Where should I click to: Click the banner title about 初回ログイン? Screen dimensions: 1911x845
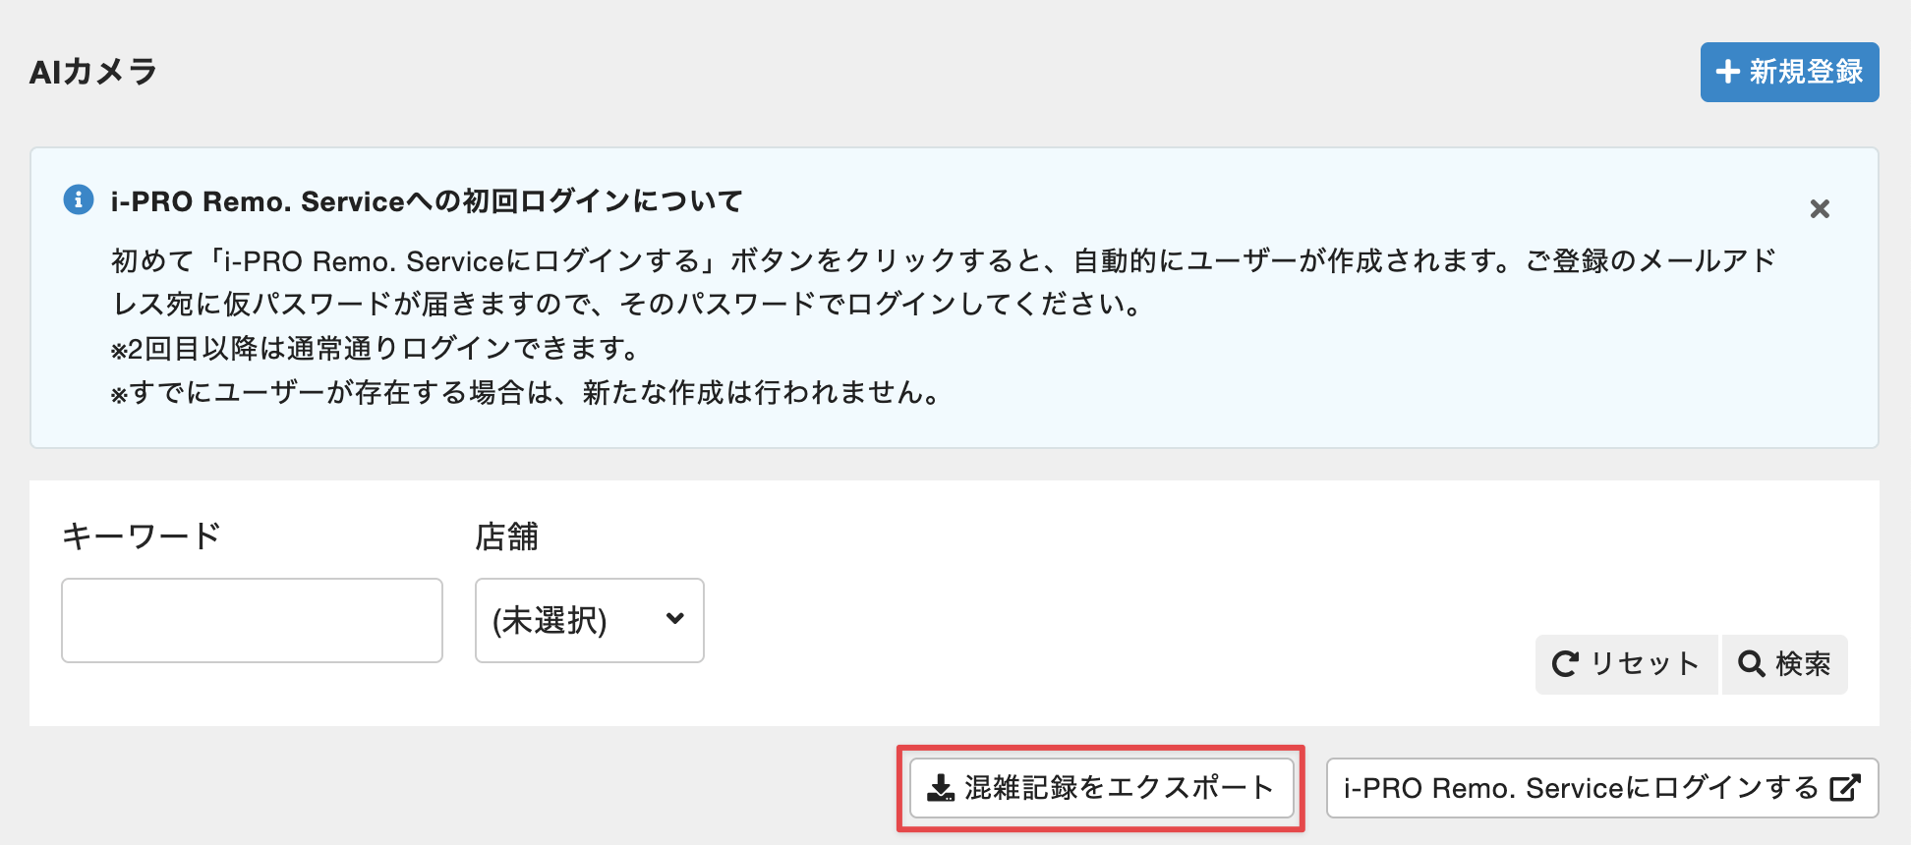pyautogui.click(x=427, y=201)
